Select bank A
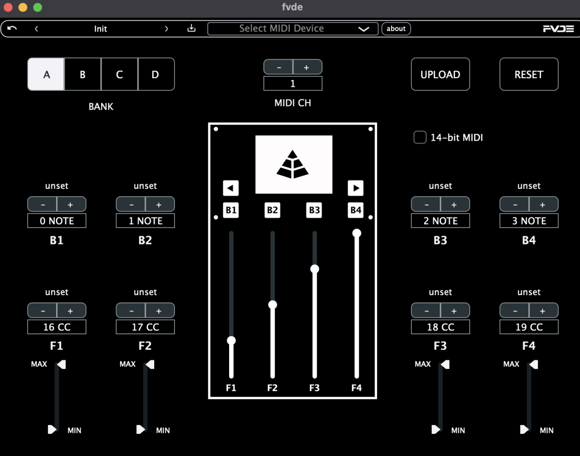 coord(46,74)
